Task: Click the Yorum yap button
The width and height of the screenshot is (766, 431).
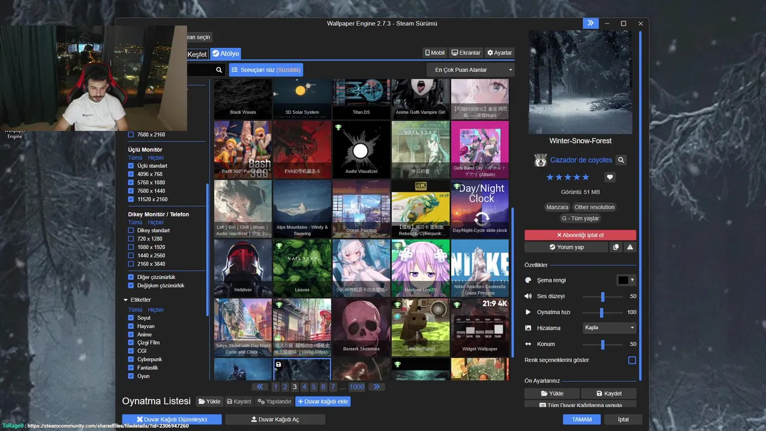Action: 566,247
